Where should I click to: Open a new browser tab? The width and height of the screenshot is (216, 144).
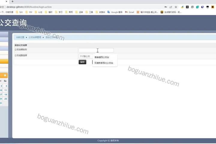tap(12, 1)
